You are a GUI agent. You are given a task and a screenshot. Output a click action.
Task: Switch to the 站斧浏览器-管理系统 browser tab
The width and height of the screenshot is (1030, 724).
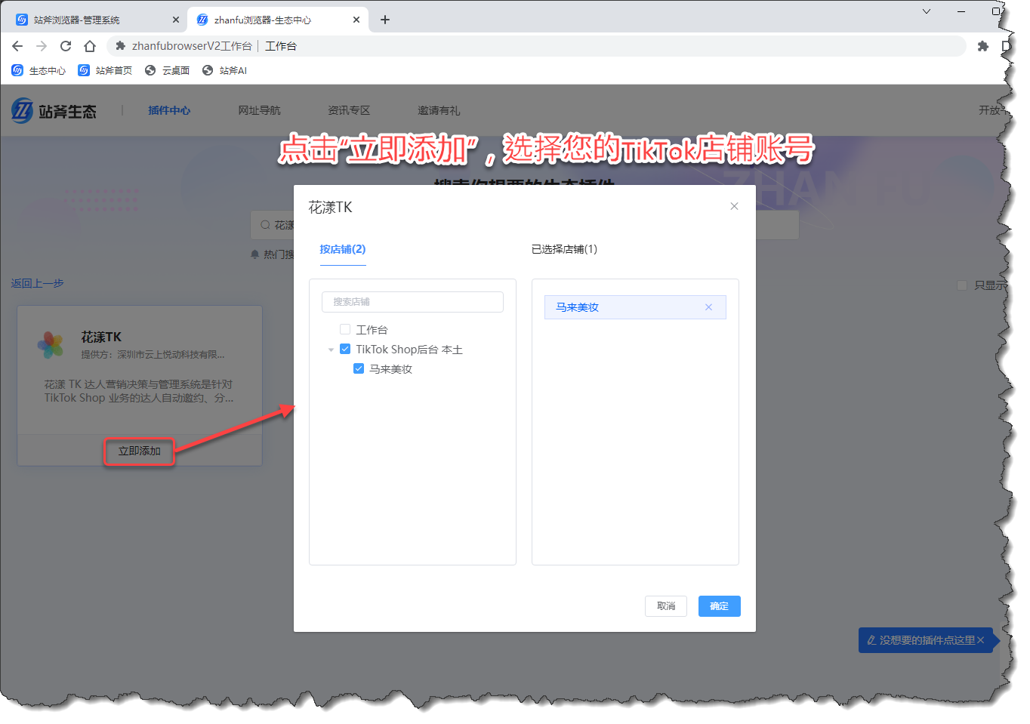91,20
